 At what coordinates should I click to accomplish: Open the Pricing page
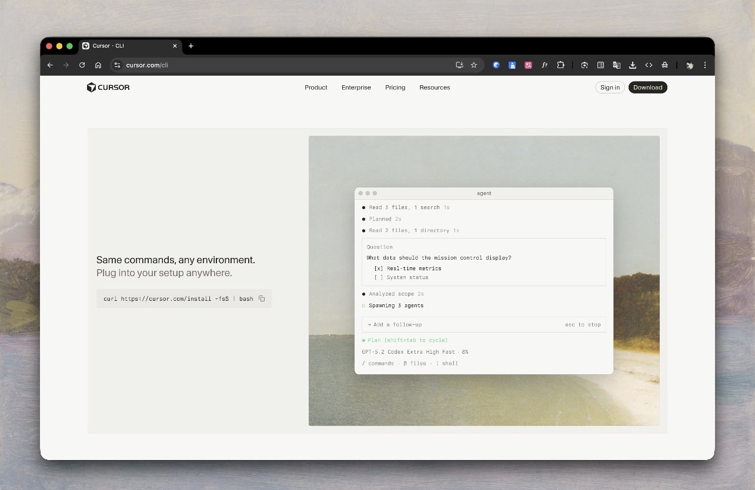[x=395, y=88]
